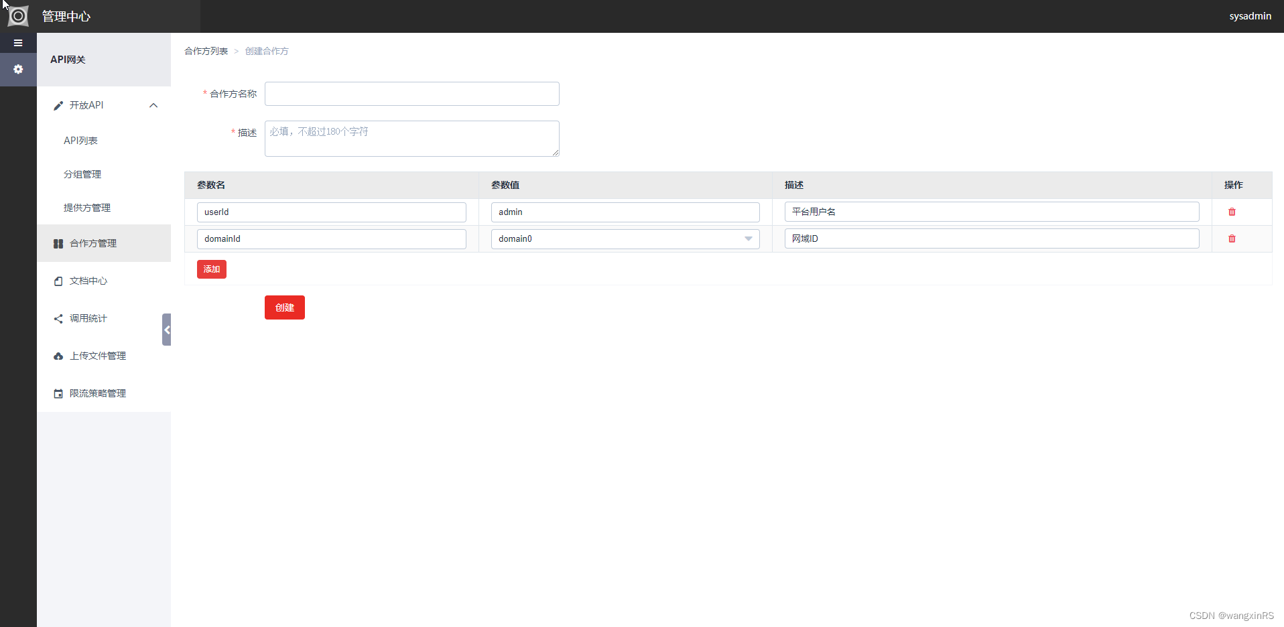Click the 创建 button
The image size is (1284, 627).
pyautogui.click(x=285, y=307)
